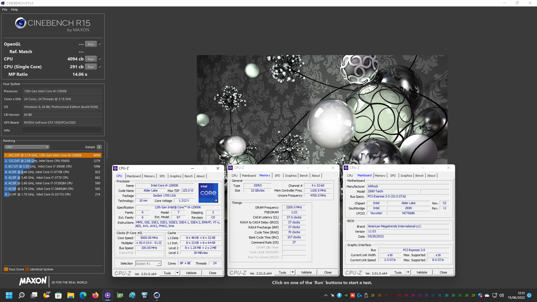This screenshot has width=537, height=302.
Task: Select the Intel Xeon CPU X5650 ranking row
Action: click(x=53, y=161)
